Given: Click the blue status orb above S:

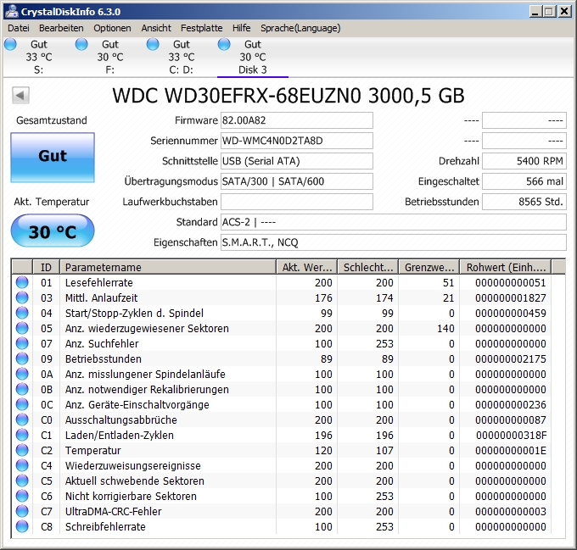Looking at the screenshot, I should [10, 44].
